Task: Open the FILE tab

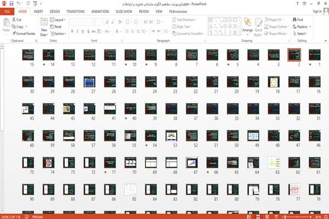Action: (x=7, y=12)
